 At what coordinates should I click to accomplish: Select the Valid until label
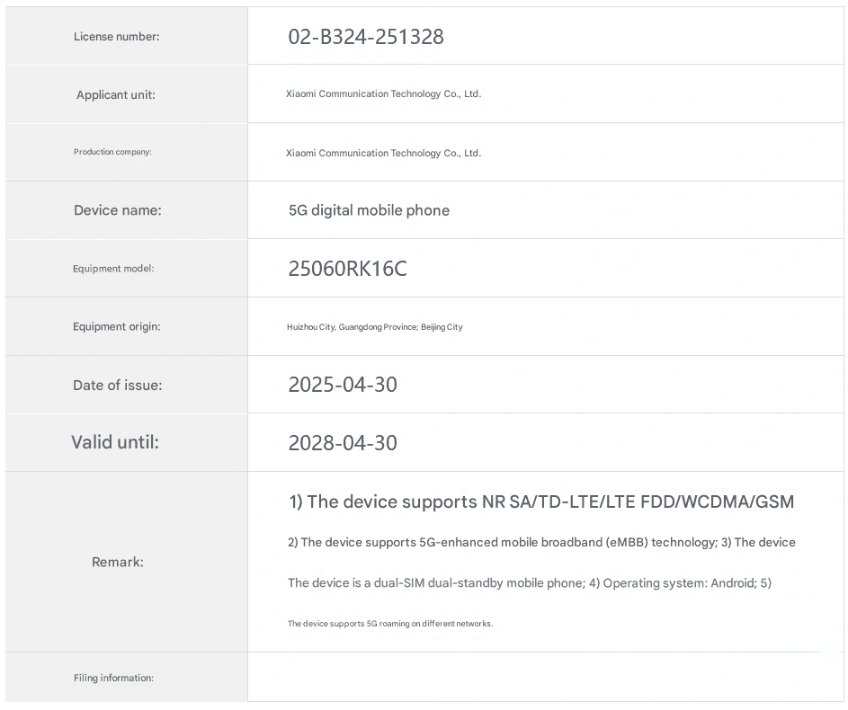click(x=115, y=442)
